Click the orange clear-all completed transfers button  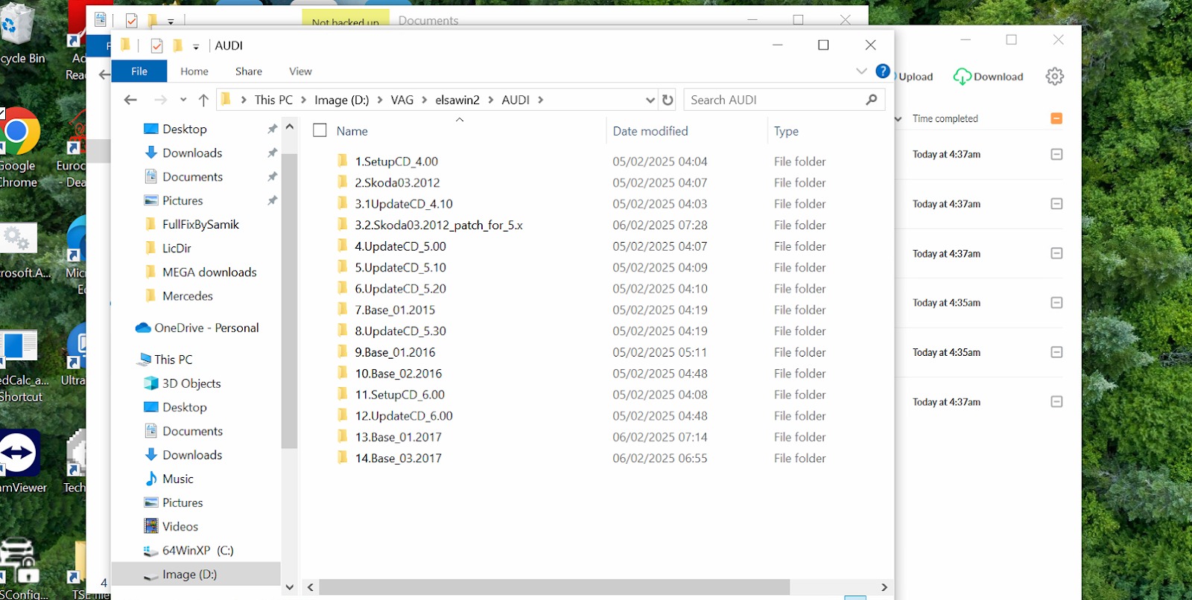click(1056, 118)
